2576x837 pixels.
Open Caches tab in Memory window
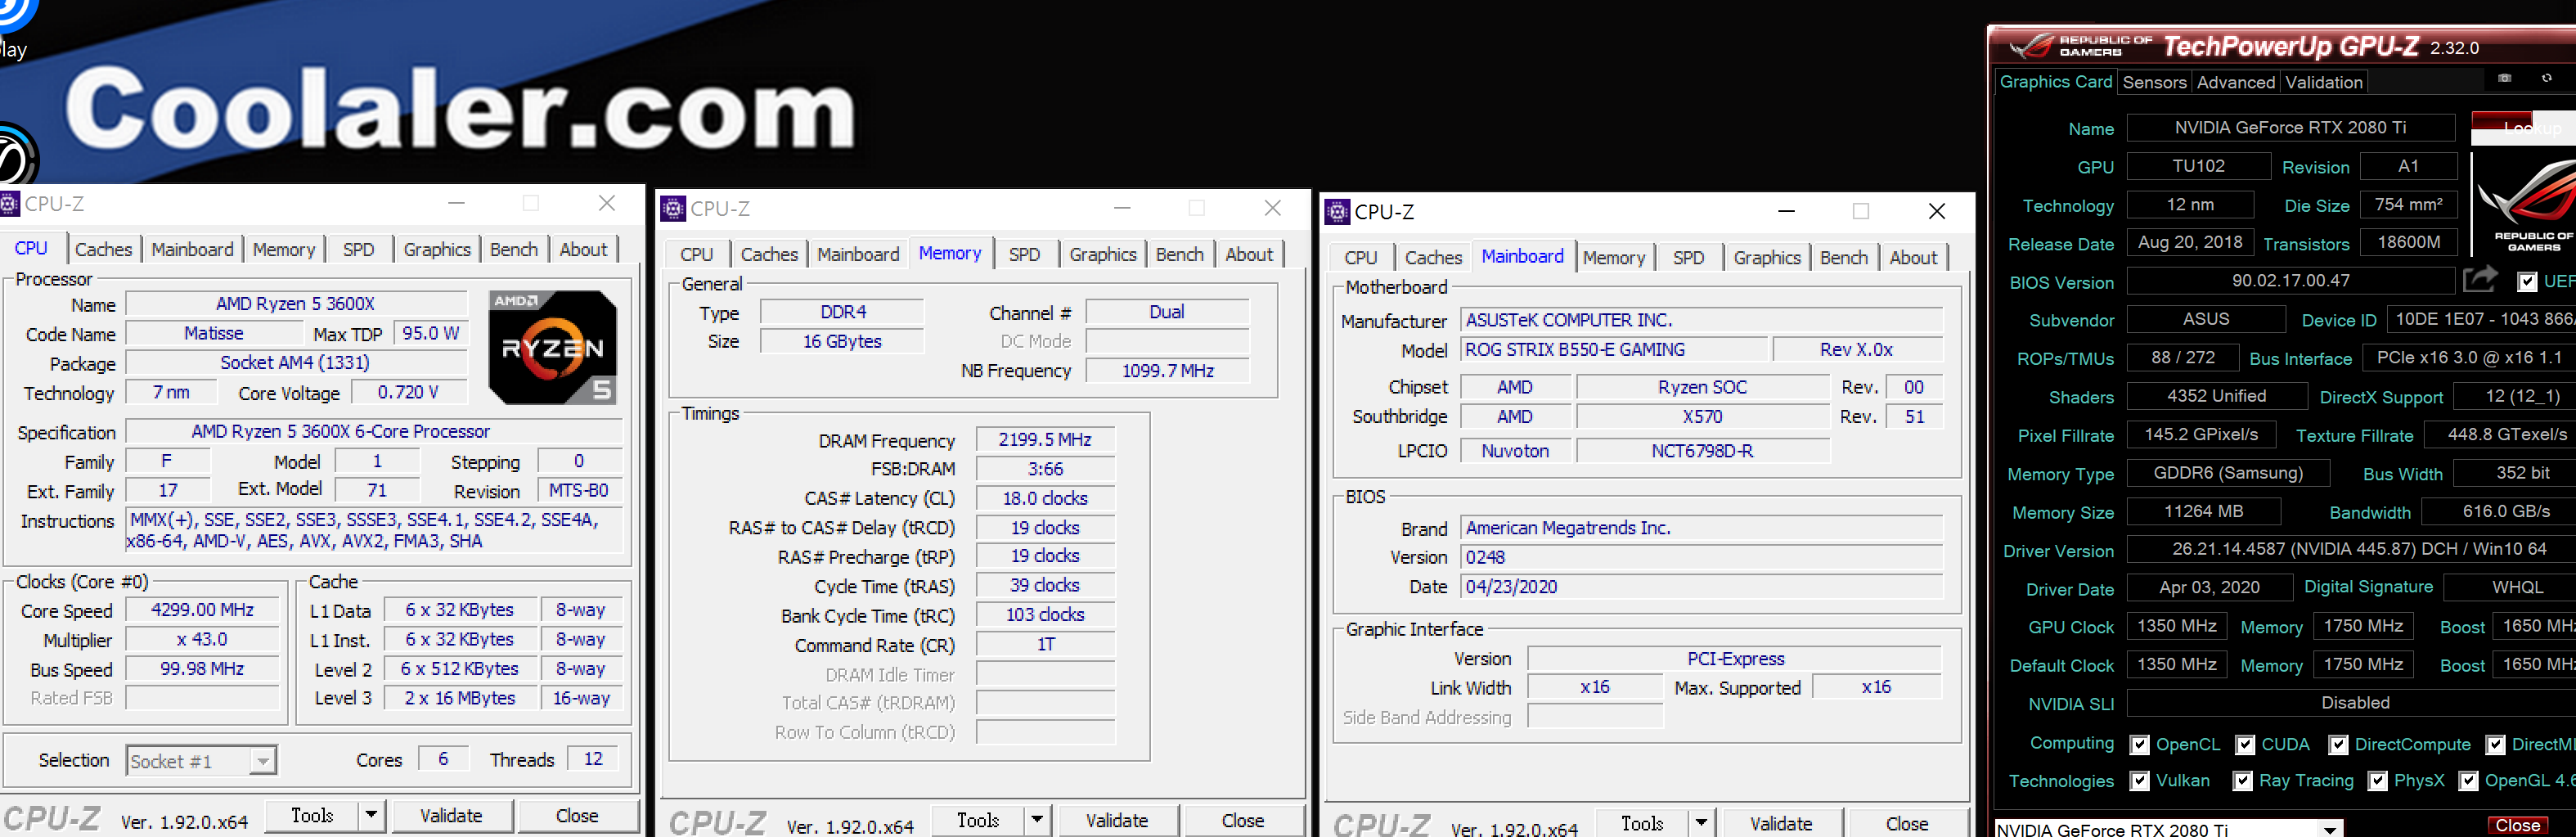coord(769,254)
